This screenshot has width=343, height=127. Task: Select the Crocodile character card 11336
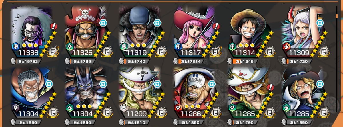click(x=32, y=32)
